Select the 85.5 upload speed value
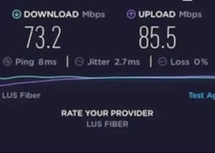 [x=157, y=37]
